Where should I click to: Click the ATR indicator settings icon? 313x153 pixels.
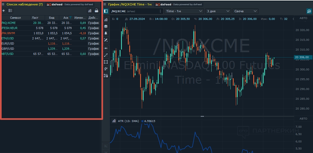(114, 121)
